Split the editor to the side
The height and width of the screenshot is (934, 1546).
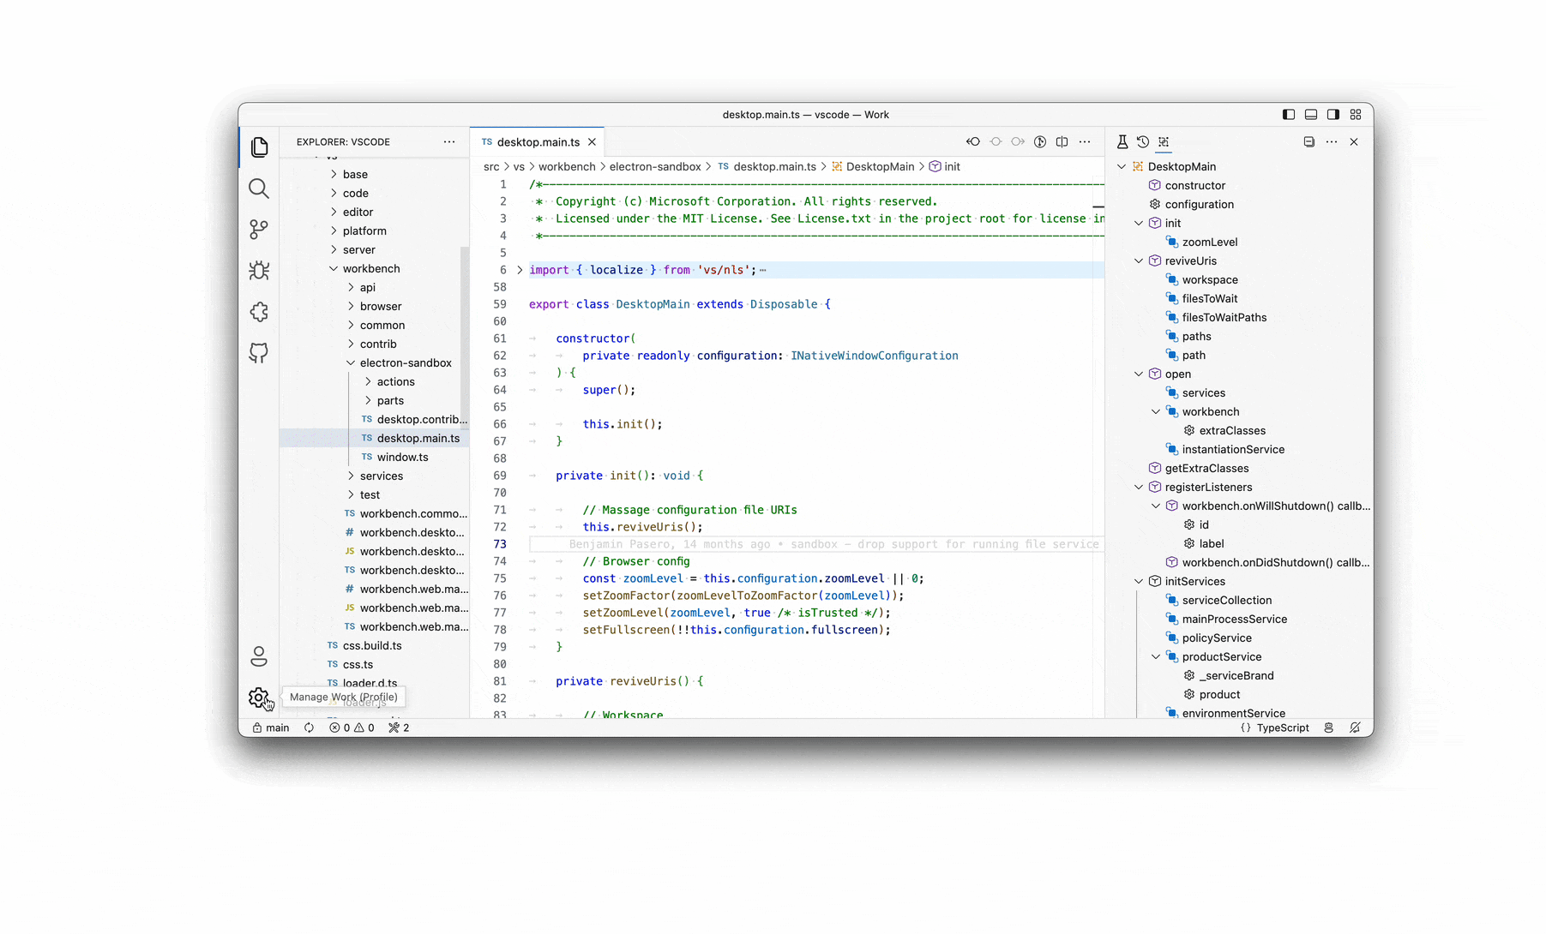(1062, 141)
